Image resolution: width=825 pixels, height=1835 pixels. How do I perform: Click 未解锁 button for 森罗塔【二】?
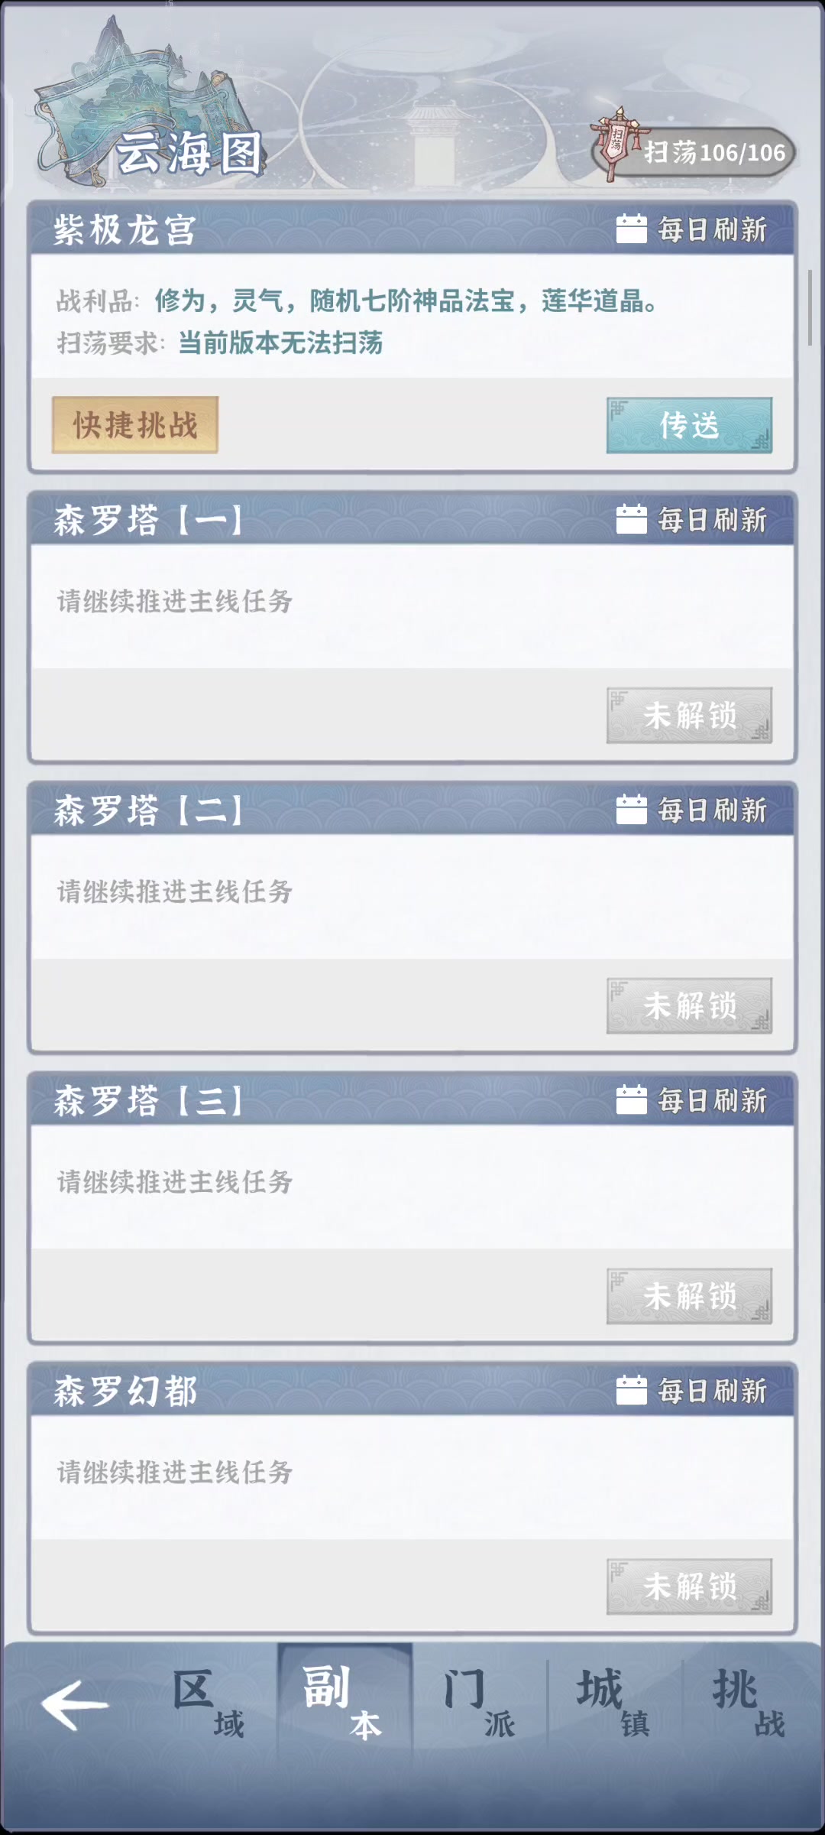pos(689,1006)
